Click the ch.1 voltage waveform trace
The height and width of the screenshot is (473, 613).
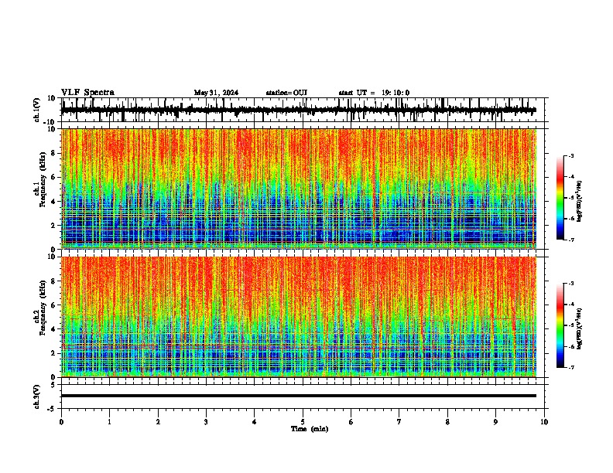click(x=298, y=110)
